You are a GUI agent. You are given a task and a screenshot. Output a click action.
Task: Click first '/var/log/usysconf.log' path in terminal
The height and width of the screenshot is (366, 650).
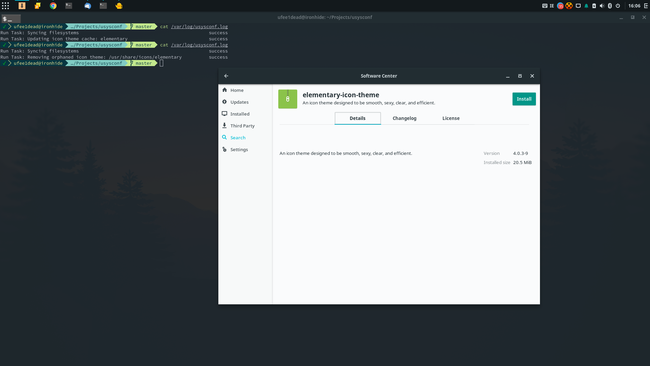tap(199, 26)
